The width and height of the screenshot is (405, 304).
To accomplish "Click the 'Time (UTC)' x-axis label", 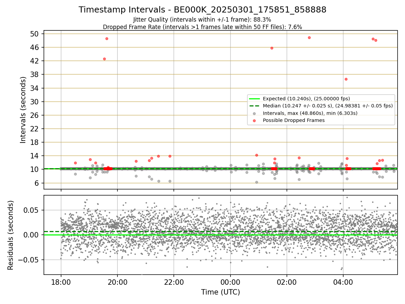I will (x=221, y=292).
